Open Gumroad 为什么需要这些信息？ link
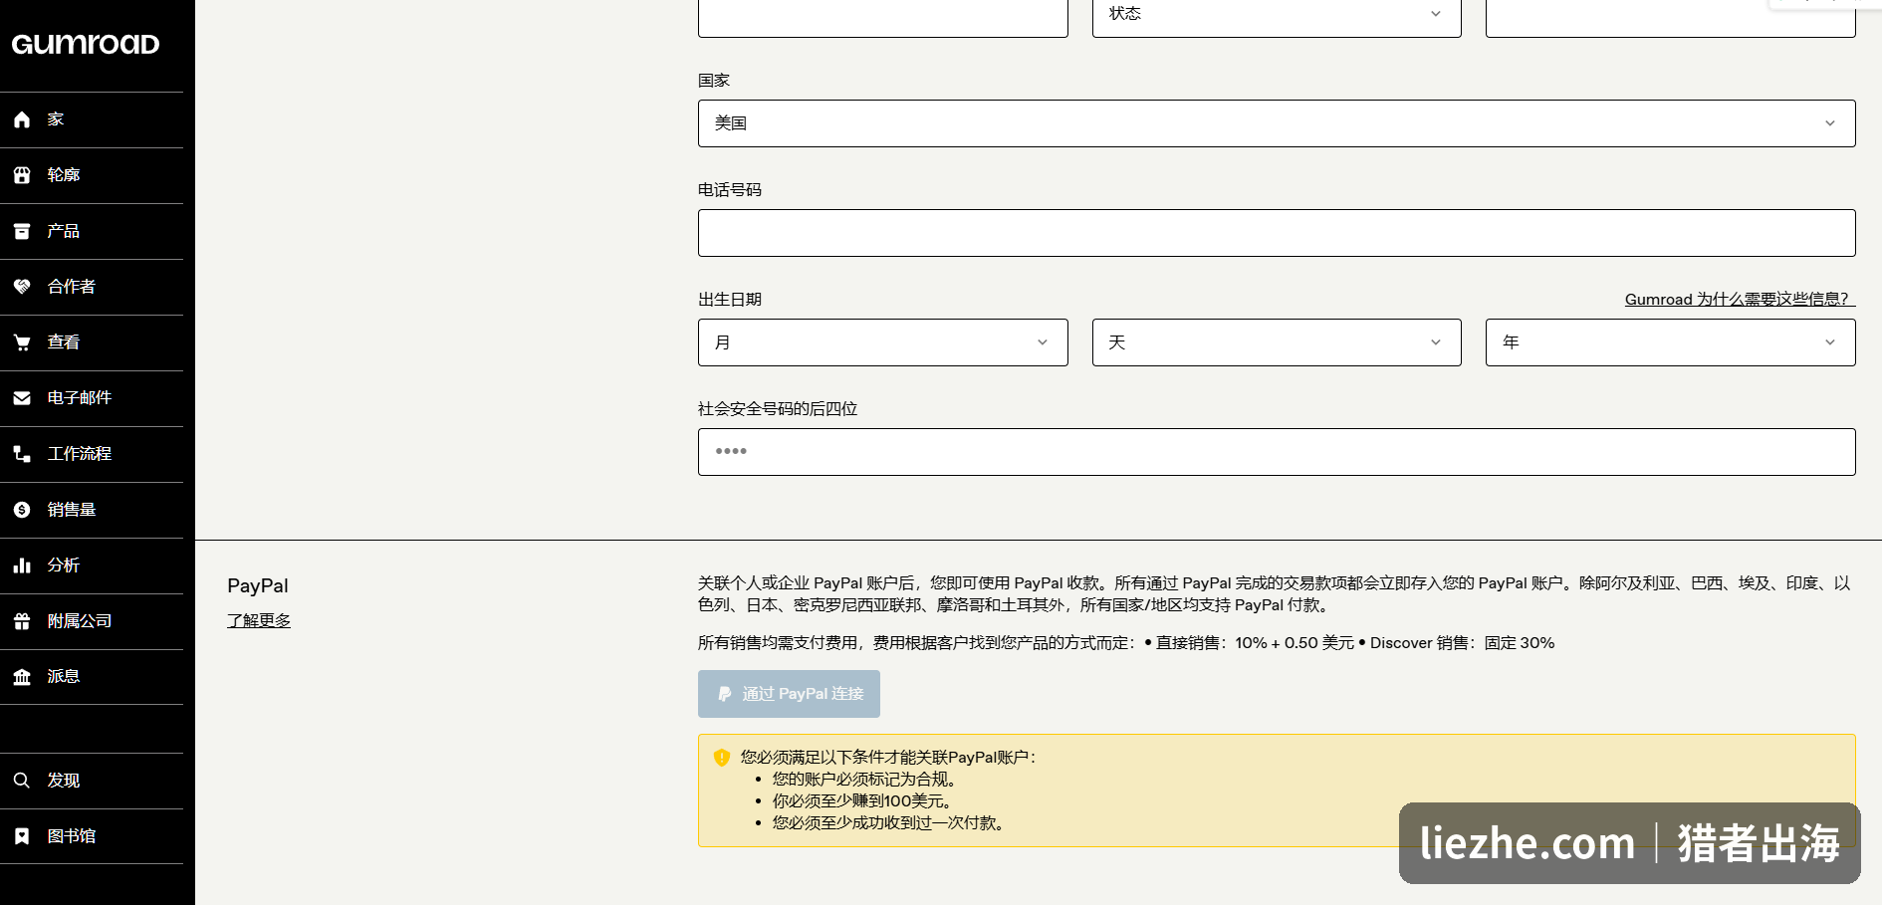Screen dimensions: 1882x905 pos(1740,299)
